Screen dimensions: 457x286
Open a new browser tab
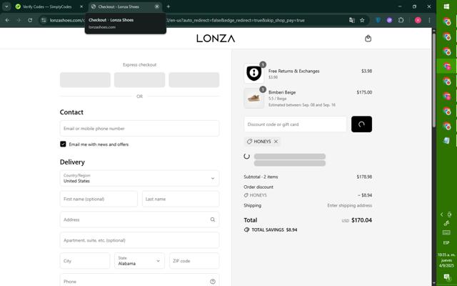pyautogui.click(x=169, y=6)
